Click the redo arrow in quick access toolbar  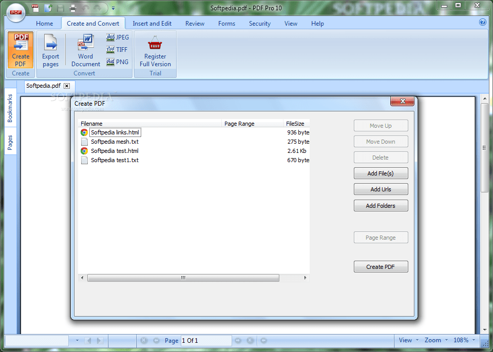click(x=98, y=8)
